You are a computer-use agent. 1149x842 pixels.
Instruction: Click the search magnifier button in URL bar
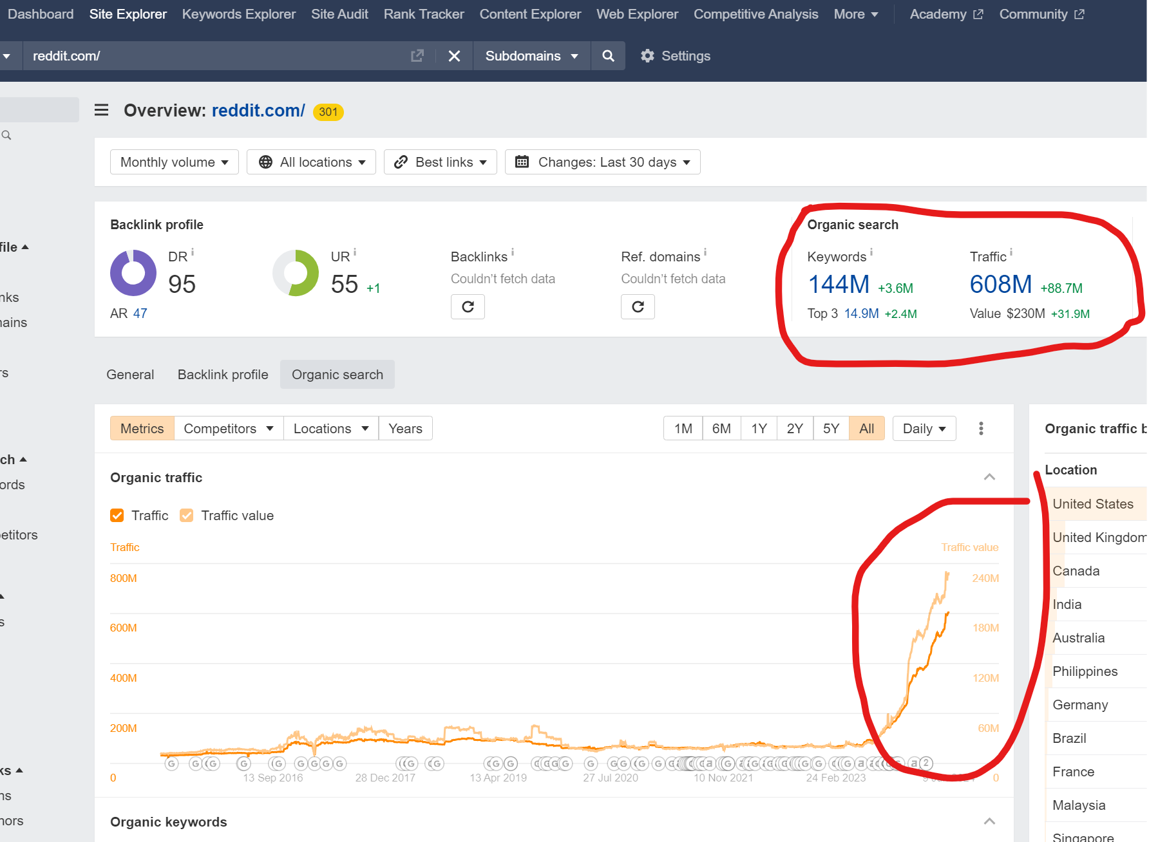608,56
